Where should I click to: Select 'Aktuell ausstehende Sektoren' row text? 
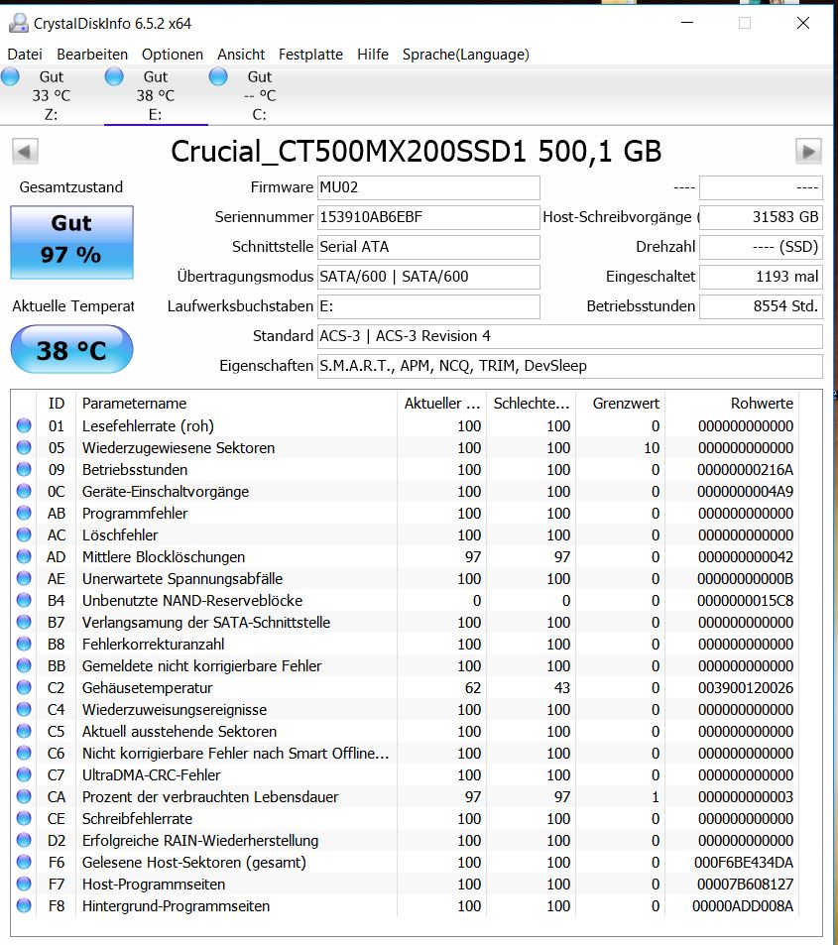point(180,732)
